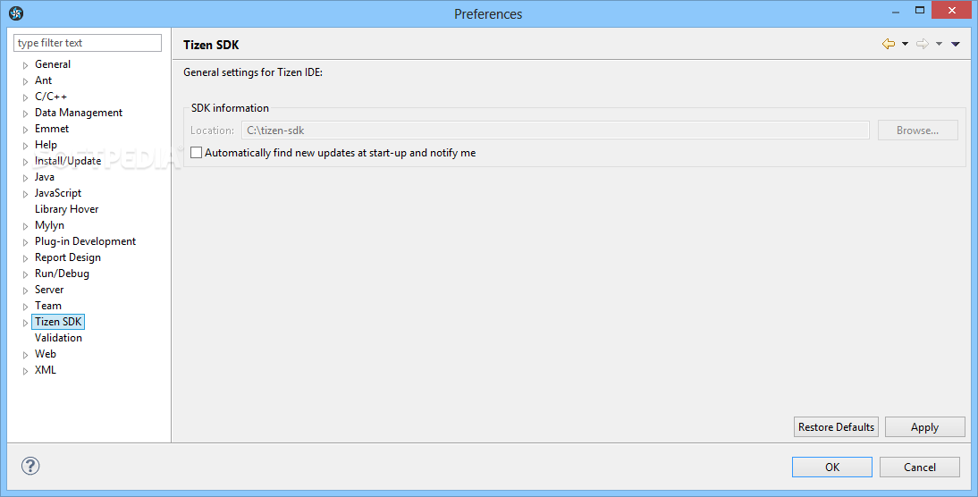Open the forward history dropdown arrow
The image size is (978, 497).
pyautogui.click(x=939, y=44)
